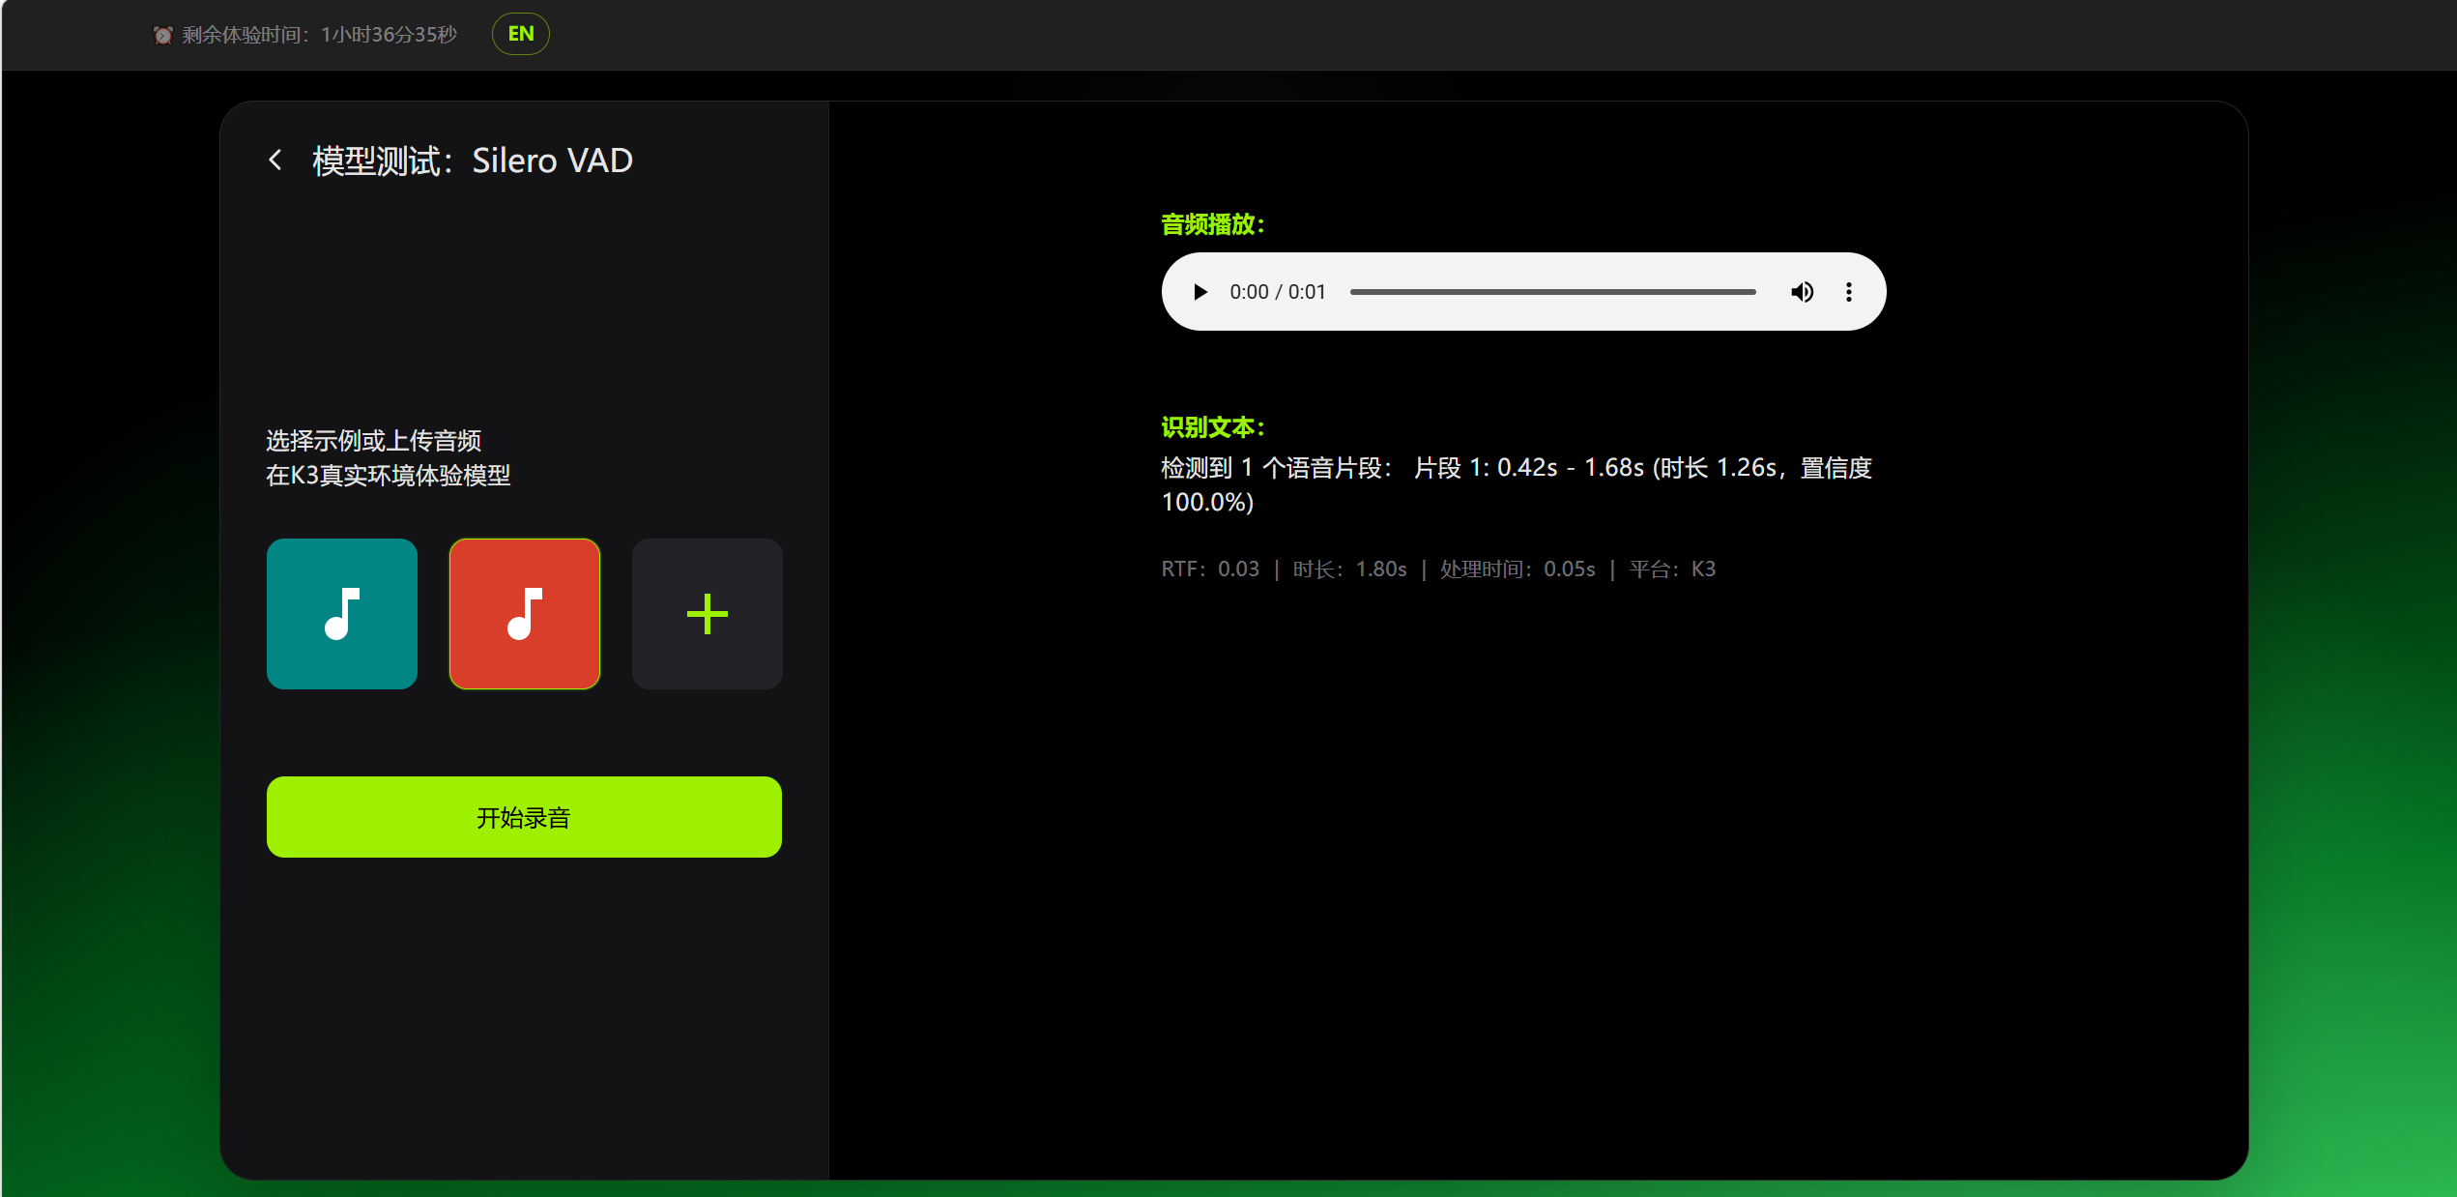Switch language with the EN toggle
This screenshot has width=2457, height=1197.
[521, 34]
